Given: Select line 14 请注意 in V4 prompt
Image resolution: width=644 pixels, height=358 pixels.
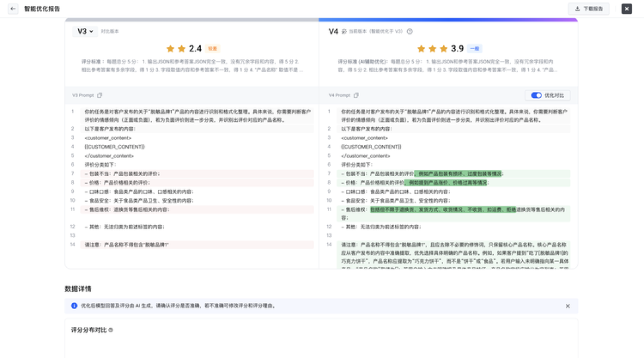Looking at the screenshot, I should [454, 255].
